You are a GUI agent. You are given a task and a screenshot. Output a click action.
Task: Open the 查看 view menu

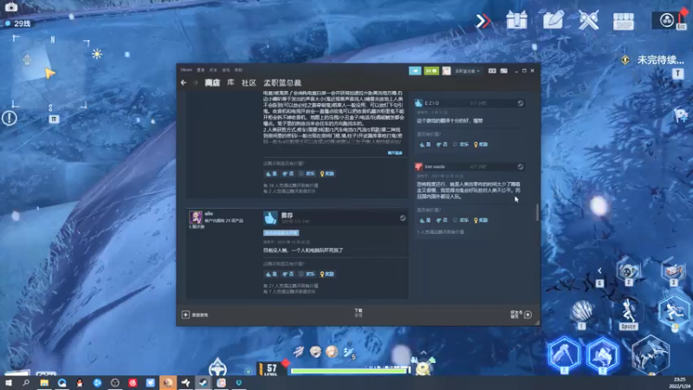tap(201, 70)
